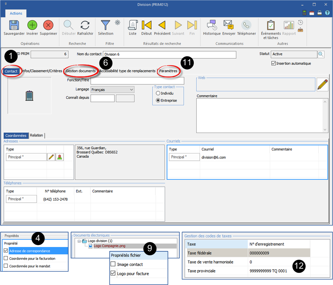Open téléphone Type Principal dropdown

click(21, 199)
